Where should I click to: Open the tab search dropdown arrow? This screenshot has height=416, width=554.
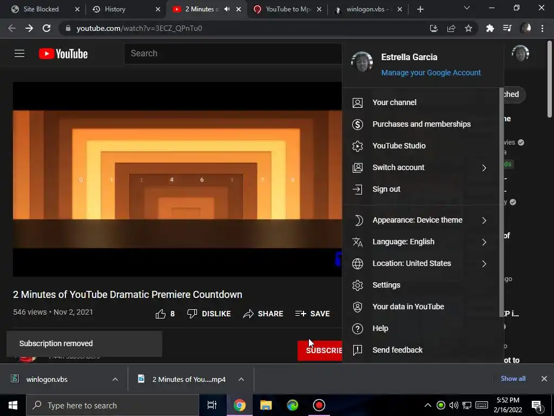tap(467, 8)
